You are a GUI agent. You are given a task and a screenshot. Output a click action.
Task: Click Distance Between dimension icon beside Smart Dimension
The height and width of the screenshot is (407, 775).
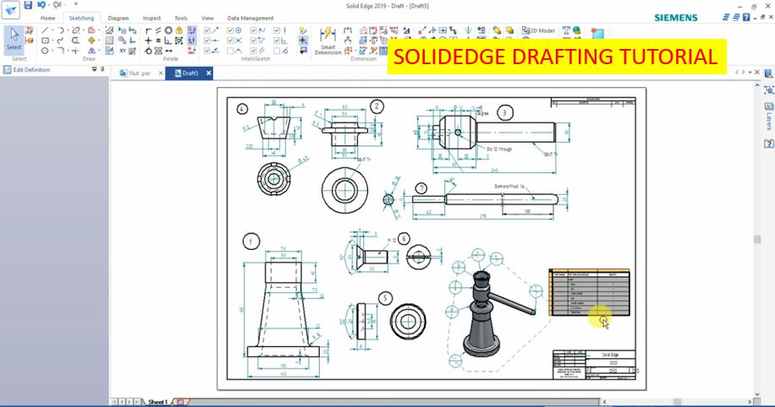348,30
